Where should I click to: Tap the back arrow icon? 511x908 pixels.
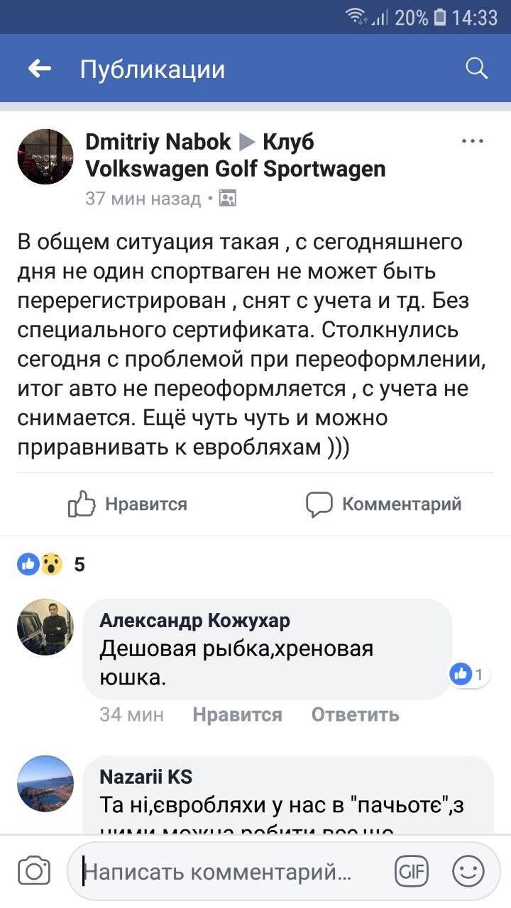40,69
